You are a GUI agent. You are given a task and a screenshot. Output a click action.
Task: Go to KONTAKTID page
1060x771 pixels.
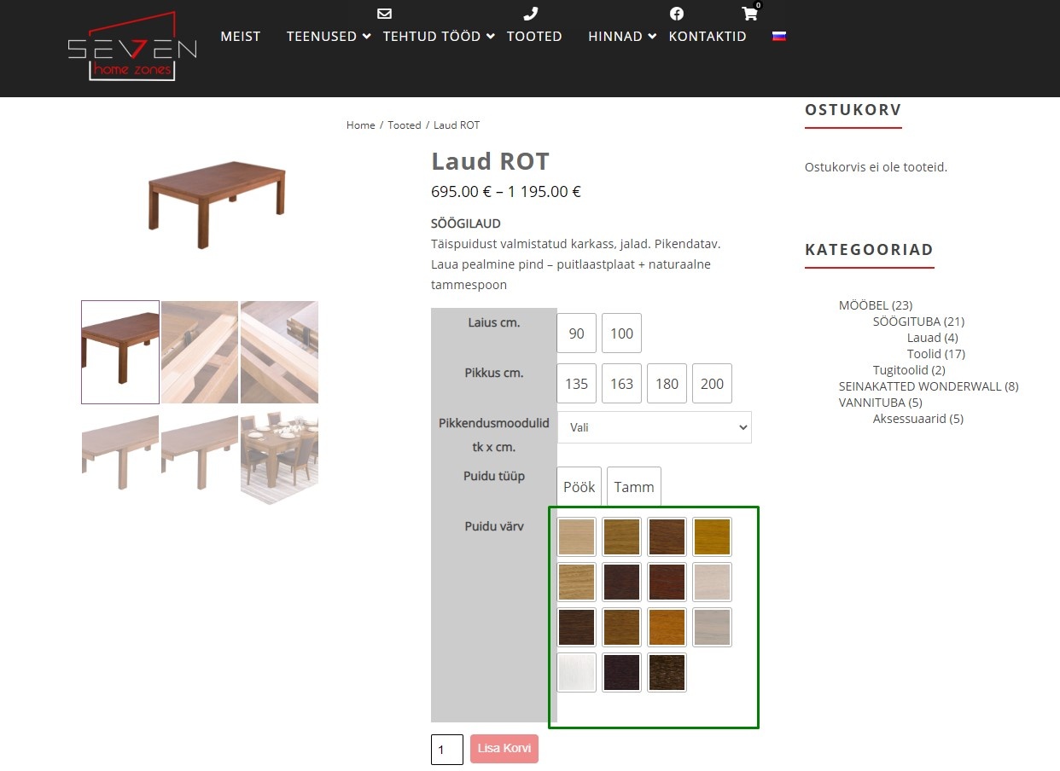[707, 36]
